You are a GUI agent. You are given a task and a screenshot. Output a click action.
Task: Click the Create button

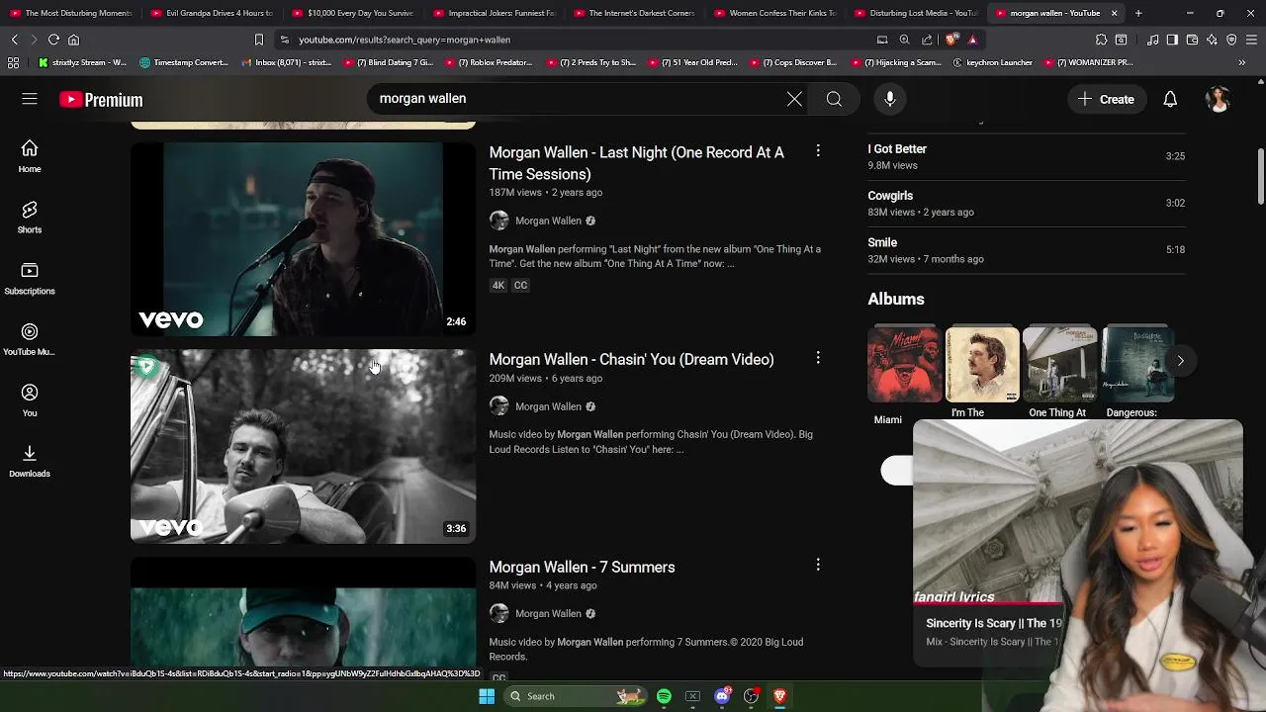pos(1106,99)
